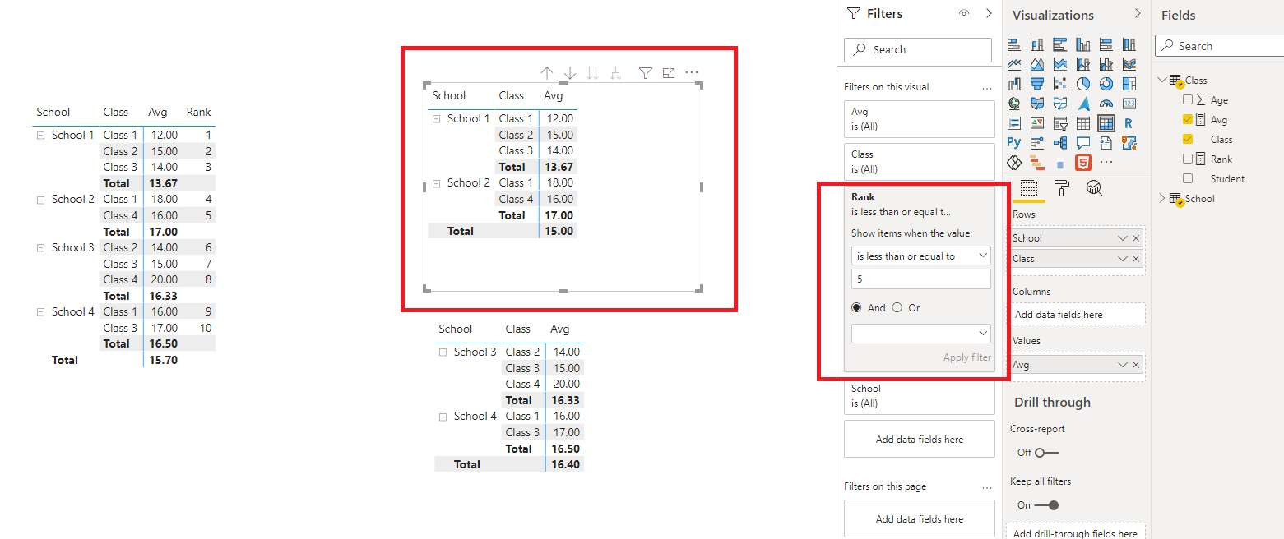Viewport: 1284px width, 539px height.
Task: Select the Python visual
Action: 1014,142
